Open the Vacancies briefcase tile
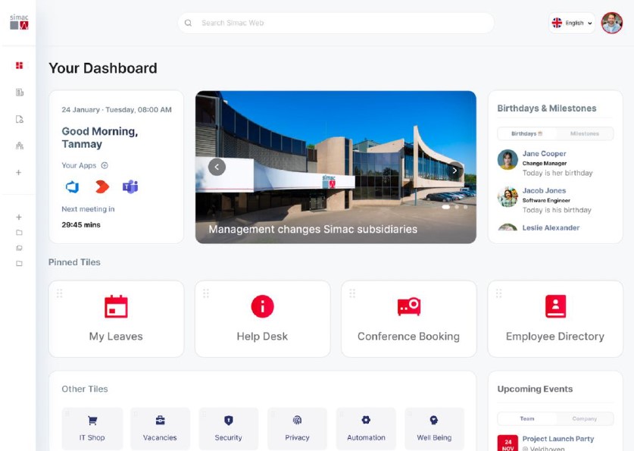The width and height of the screenshot is (634, 451). click(x=160, y=429)
